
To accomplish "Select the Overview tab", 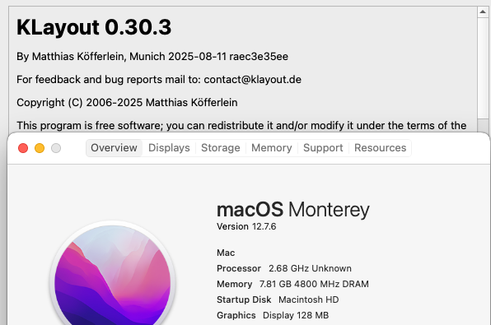I will click(114, 148).
